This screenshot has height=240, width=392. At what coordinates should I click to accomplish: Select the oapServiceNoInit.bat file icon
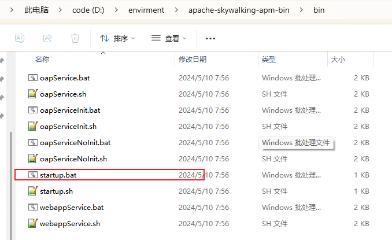click(33, 142)
